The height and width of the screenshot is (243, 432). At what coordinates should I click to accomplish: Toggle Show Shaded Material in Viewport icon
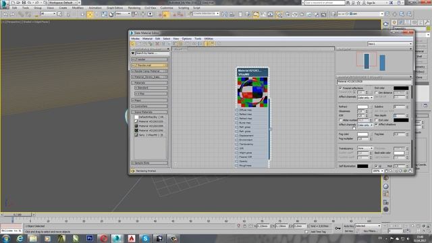pos(175,43)
